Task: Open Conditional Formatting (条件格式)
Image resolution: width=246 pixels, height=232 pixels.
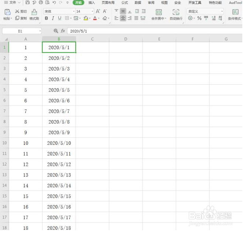Action: coord(235,14)
